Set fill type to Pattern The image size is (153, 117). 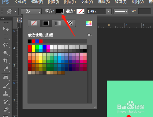point(70,23)
